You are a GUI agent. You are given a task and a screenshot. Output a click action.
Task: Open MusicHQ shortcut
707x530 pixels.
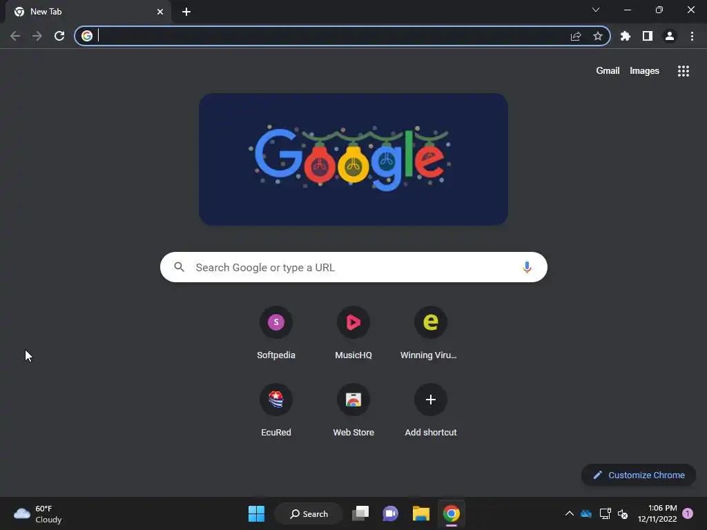(x=353, y=333)
